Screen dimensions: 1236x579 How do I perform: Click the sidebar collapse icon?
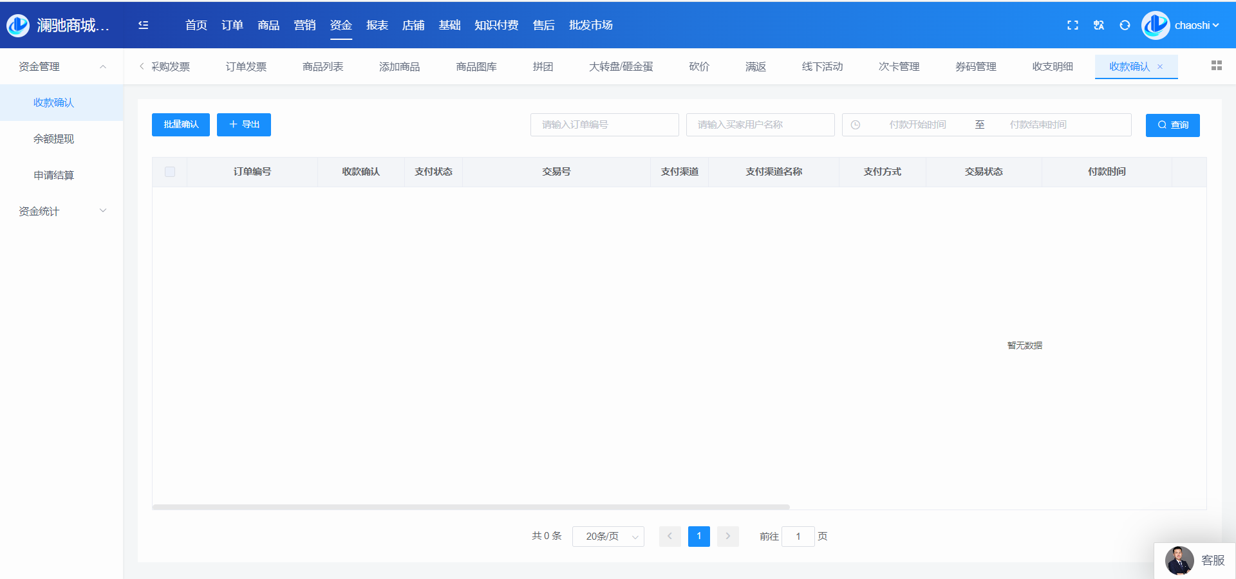pyautogui.click(x=143, y=25)
